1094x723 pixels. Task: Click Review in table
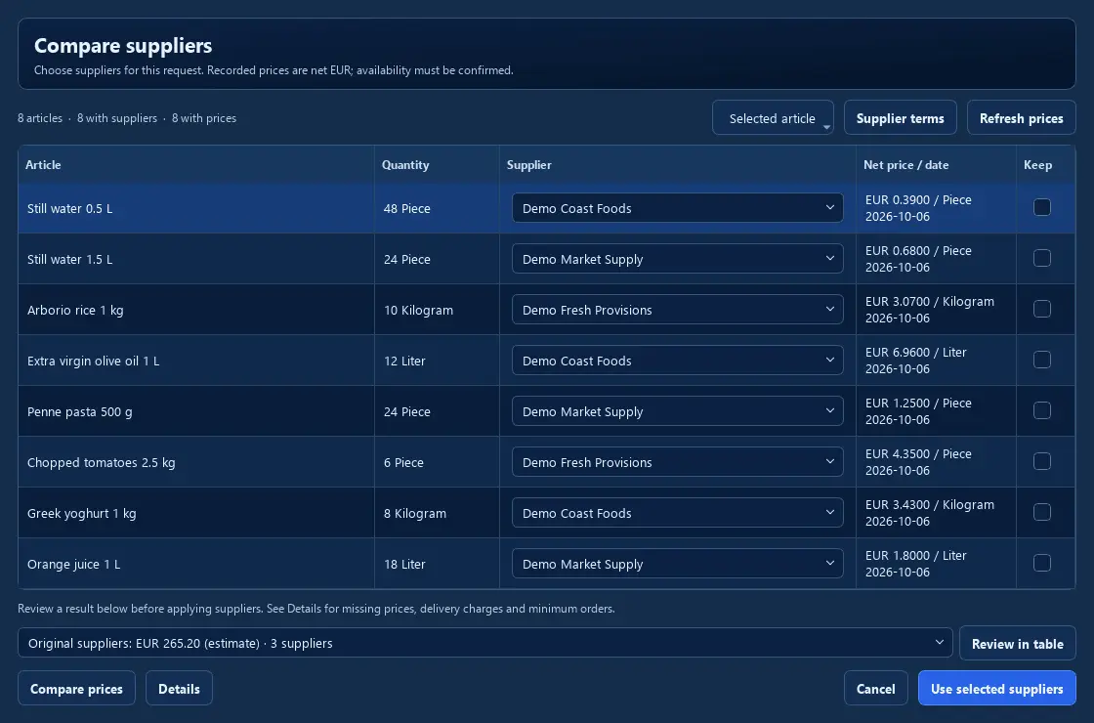coord(1017,644)
